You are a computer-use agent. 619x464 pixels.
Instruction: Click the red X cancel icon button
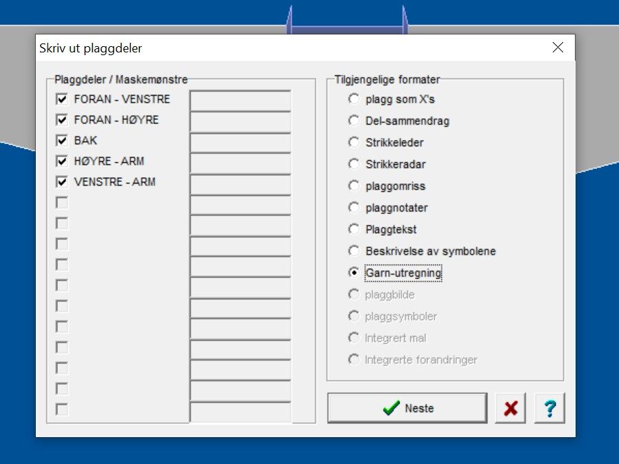pos(510,408)
